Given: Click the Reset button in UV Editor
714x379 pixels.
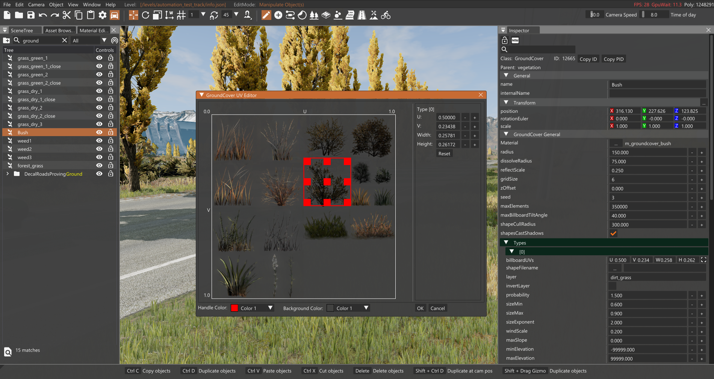Looking at the screenshot, I should pyautogui.click(x=444, y=153).
